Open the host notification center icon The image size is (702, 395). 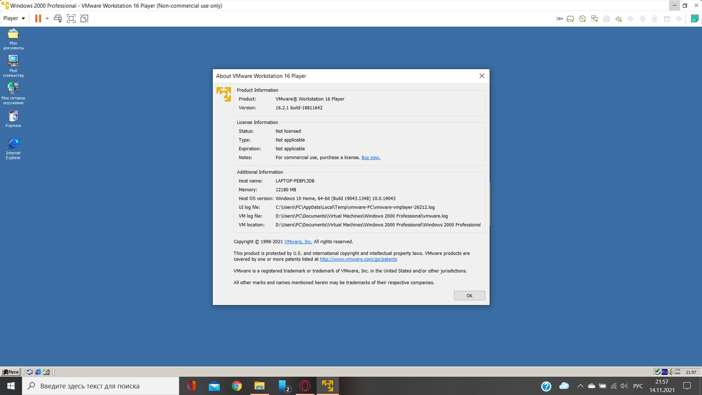[x=687, y=386]
